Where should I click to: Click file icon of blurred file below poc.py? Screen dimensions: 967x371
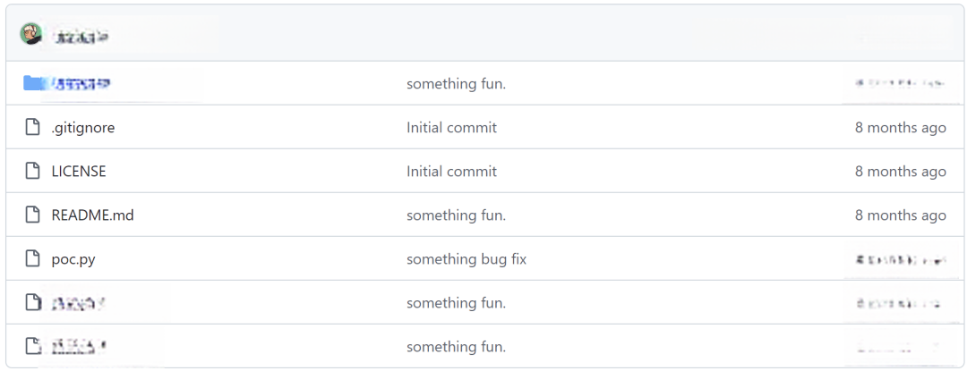click(x=33, y=303)
